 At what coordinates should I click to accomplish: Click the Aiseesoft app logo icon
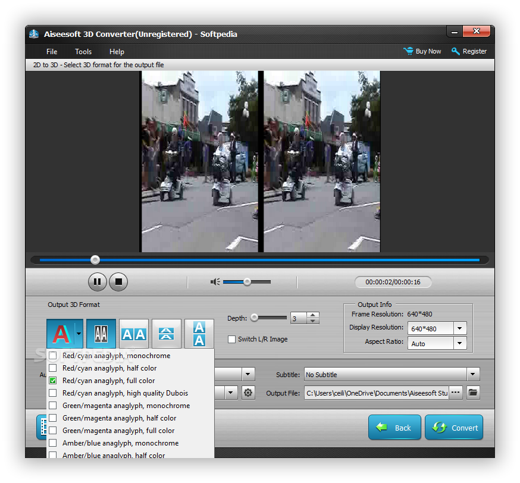[x=34, y=34]
